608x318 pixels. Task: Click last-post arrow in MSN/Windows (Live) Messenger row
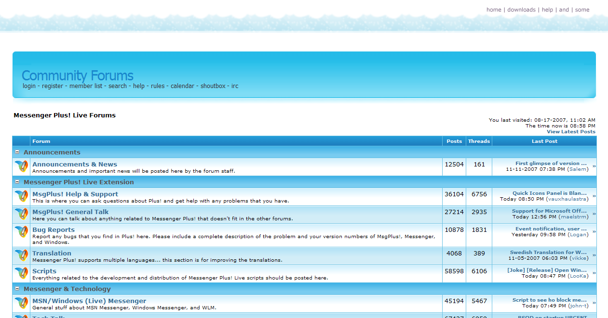coord(594,303)
